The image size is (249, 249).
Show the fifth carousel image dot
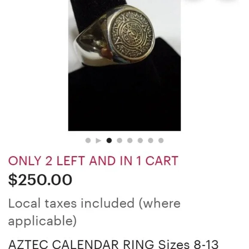[130, 140]
